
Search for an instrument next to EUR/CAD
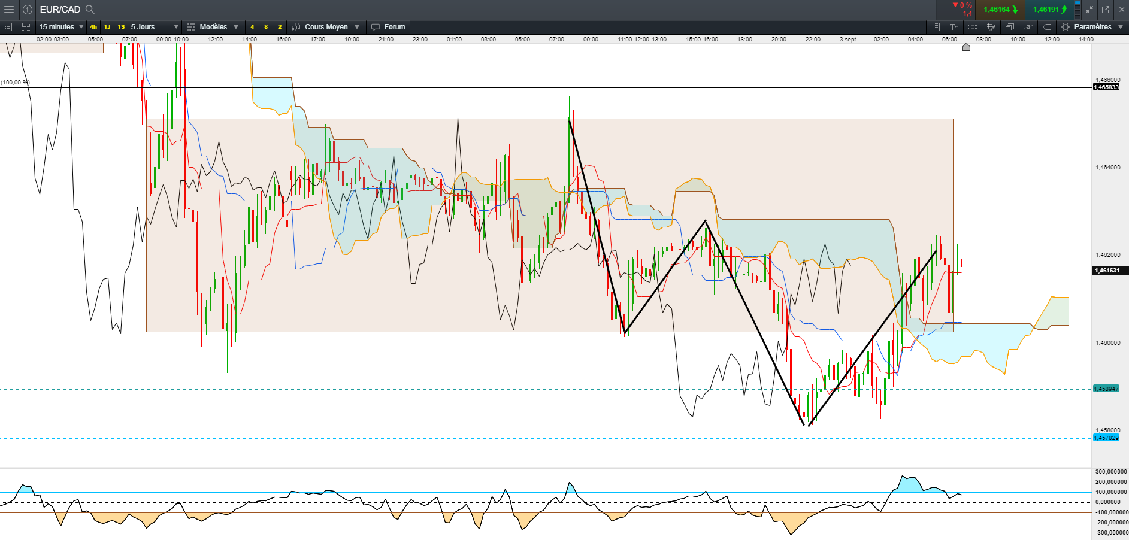tap(90, 10)
